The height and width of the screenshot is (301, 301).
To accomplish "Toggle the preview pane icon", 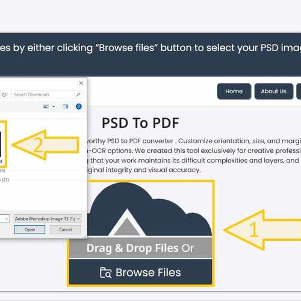I will click(x=65, y=107).
